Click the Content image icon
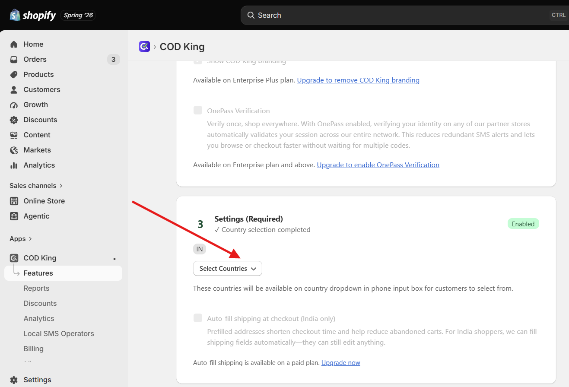This screenshot has height=387, width=569. point(14,135)
